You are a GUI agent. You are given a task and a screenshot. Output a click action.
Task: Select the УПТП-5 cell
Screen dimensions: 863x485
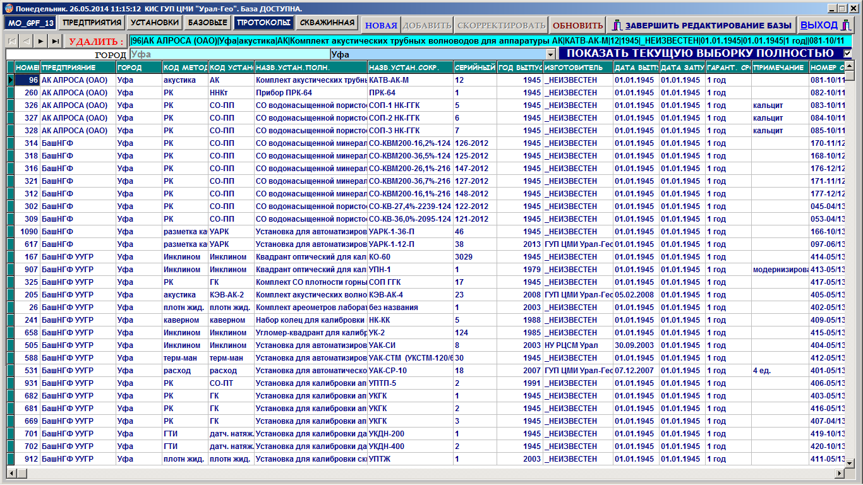[410, 383]
